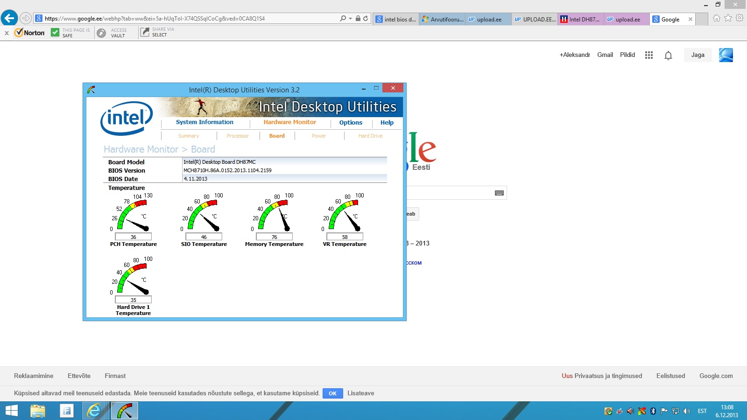The width and height of the screenshot is (747, 420).
Task: Click the Bluetooth tray icon
Action: 653,411
